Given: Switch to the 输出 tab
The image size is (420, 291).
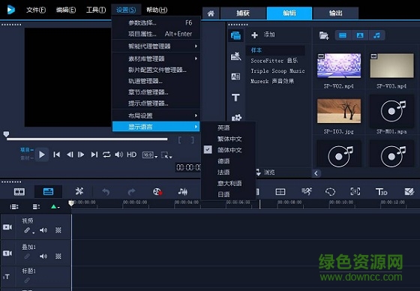Looking at the screenshot, I should tap(336, 13).
